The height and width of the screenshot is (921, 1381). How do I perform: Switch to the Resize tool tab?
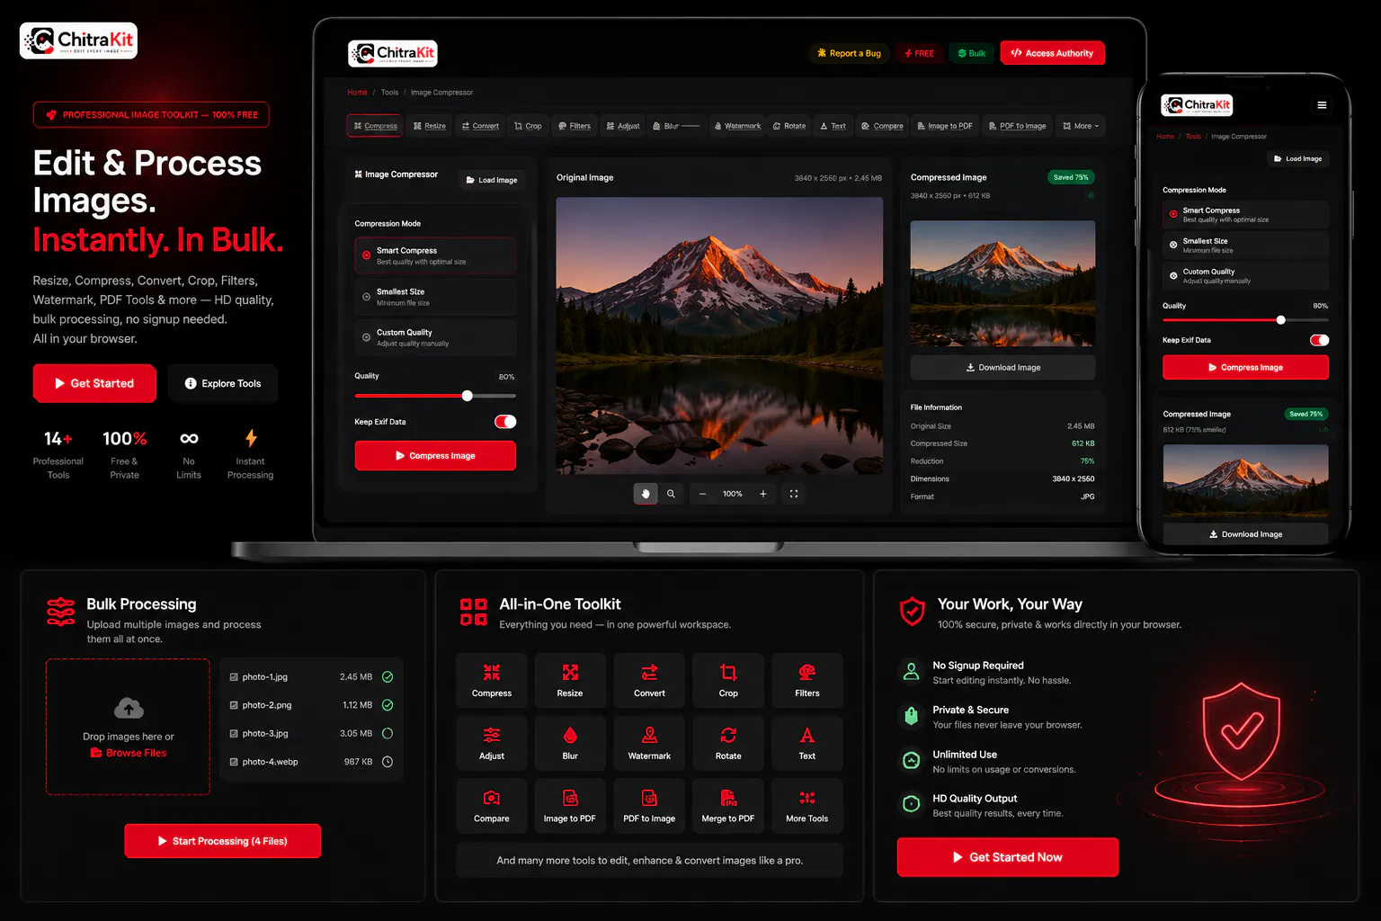[x=430, y=126]
